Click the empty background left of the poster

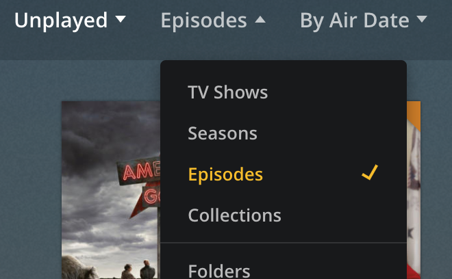(31, 173)
